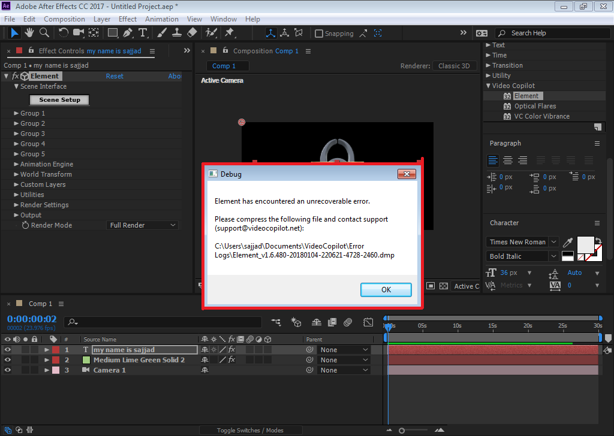Select the Selection arrow tool
Image resolution: width=614 pixels, height=436 pixels.
pos(14,33)
